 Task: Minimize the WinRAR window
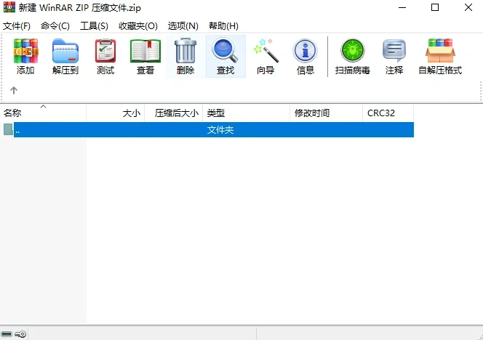click(402, 7)
